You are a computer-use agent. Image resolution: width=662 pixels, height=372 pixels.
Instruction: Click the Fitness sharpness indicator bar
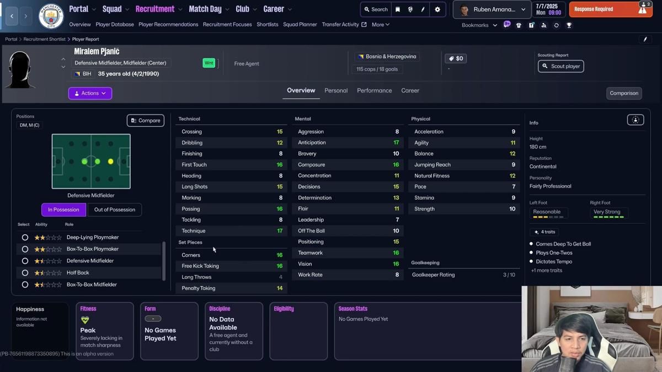click(86, 320)
